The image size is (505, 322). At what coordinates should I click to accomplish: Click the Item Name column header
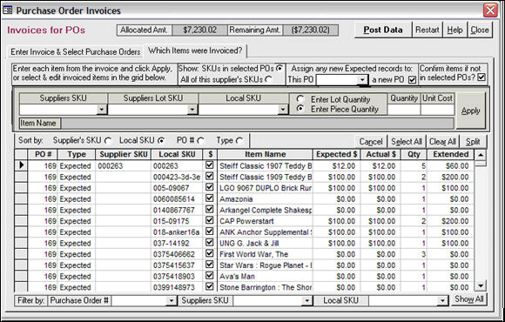click(265, 155)
